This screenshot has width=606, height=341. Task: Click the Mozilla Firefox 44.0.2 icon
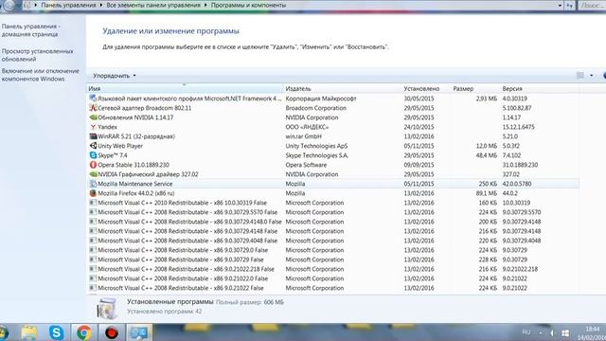point(93,193)
